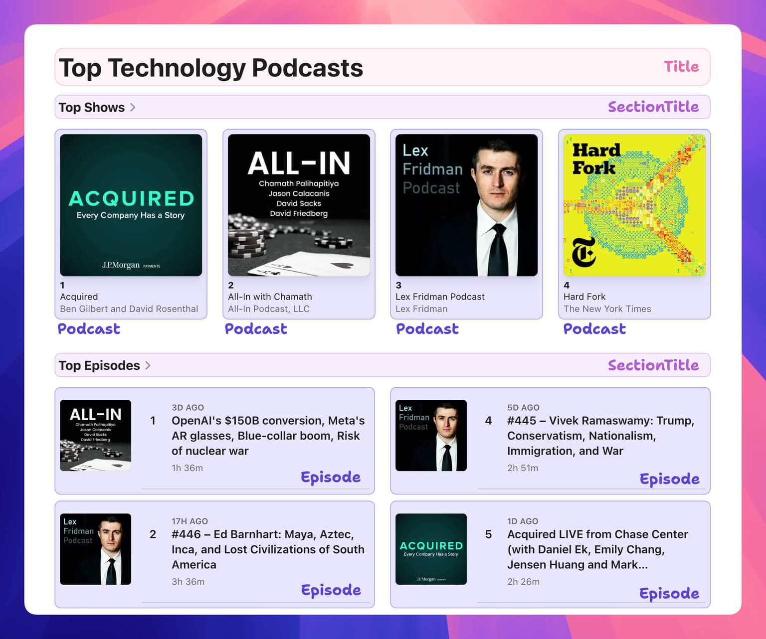
Task: Click the 'Lex Fridman Podcast' show title text
Action: tap(440, 297)
